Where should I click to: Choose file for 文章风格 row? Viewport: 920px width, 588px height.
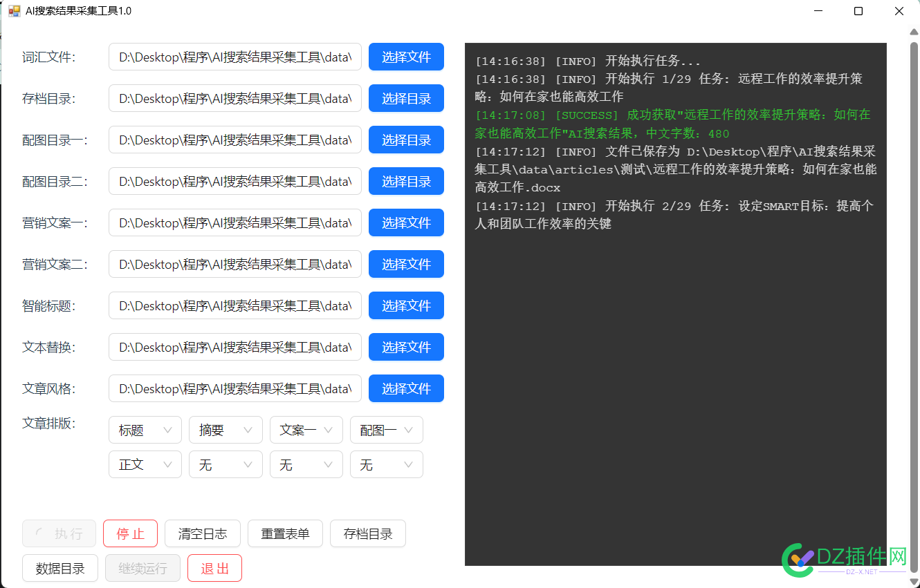(x=406, y=388)
